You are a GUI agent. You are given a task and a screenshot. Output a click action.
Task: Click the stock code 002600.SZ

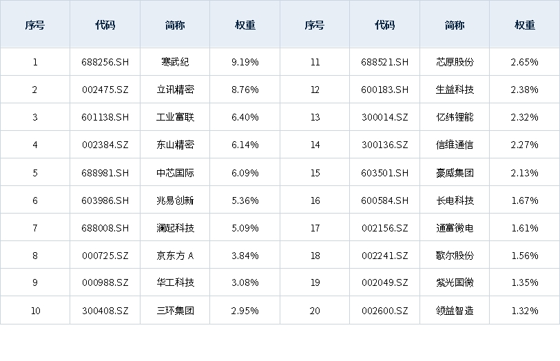pyautogui.click(x=384, y=311)
